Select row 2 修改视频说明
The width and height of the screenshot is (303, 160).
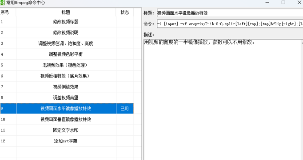tap(67, 33)
